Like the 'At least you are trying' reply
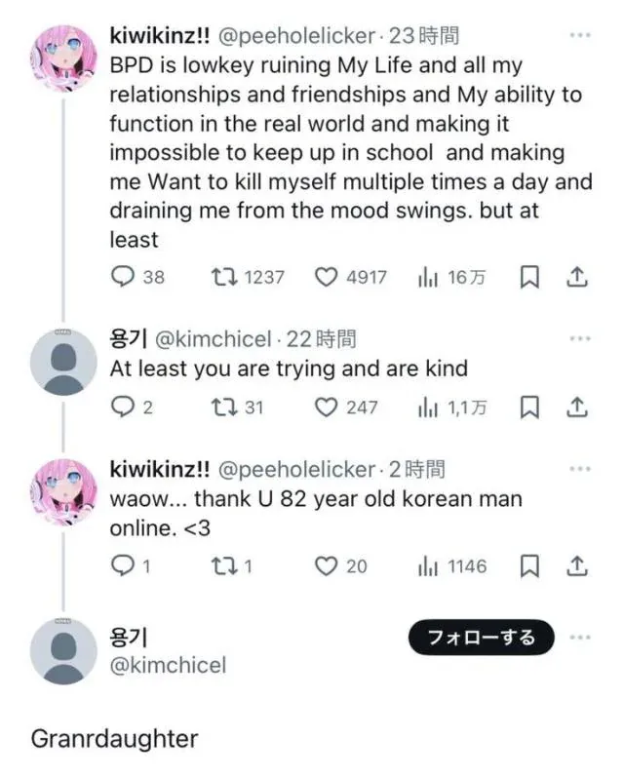This screenshot has width=624, height=777. [x=326, y=408]
